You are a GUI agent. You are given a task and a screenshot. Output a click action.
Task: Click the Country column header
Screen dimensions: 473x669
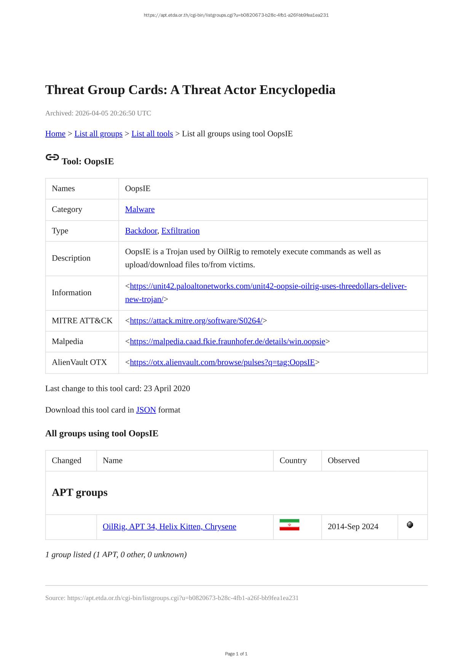(x=293, y=460)
